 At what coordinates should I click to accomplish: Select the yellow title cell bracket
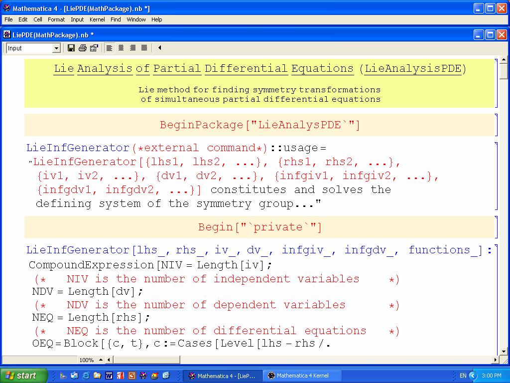(x=496, y=83)
